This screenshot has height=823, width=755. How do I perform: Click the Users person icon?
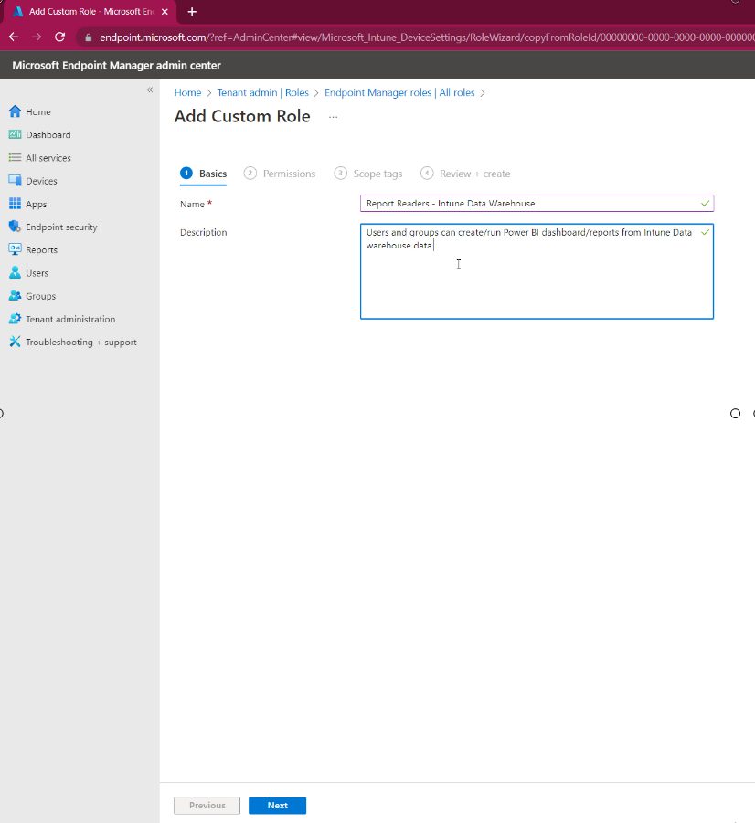pos(15,272)
